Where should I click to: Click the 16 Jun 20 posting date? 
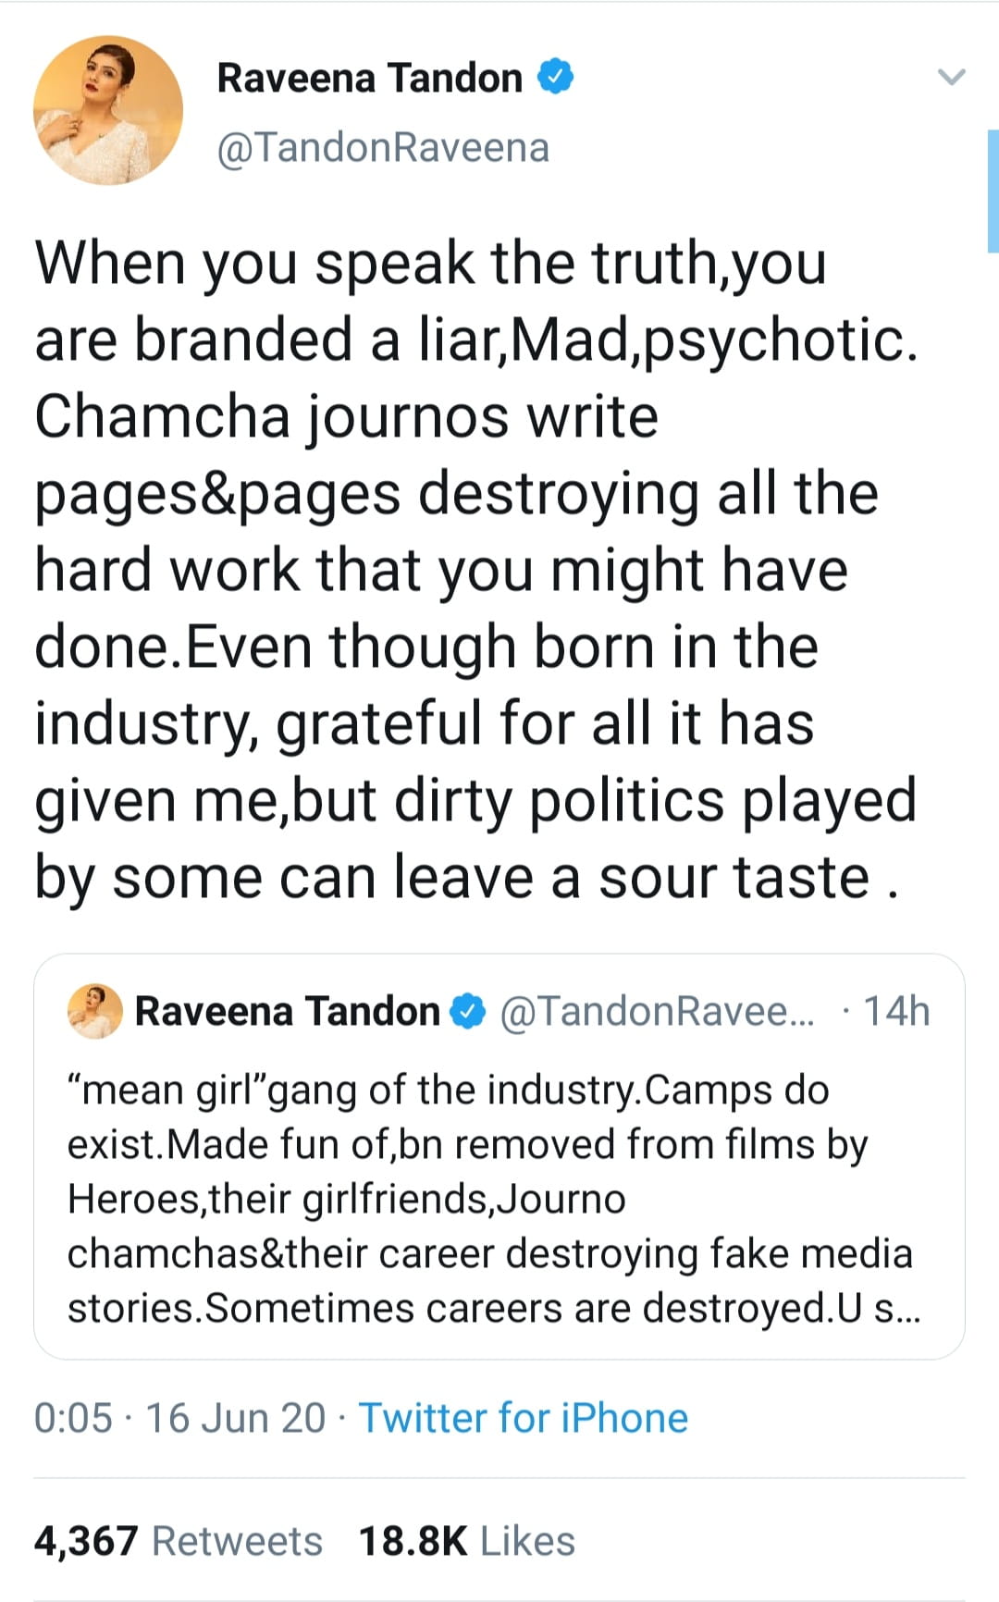(x=236, y=1418)
